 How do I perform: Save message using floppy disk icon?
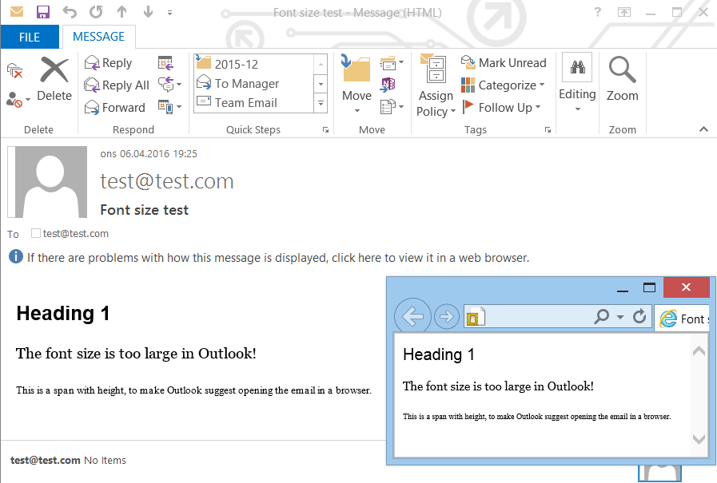[43, 12]
